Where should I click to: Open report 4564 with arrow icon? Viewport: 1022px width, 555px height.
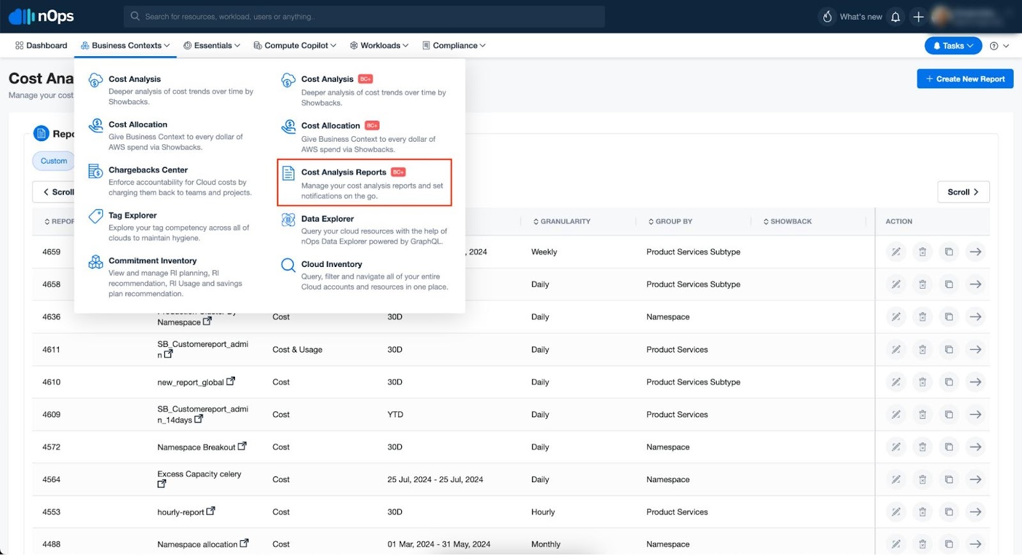tap(975, 480)
